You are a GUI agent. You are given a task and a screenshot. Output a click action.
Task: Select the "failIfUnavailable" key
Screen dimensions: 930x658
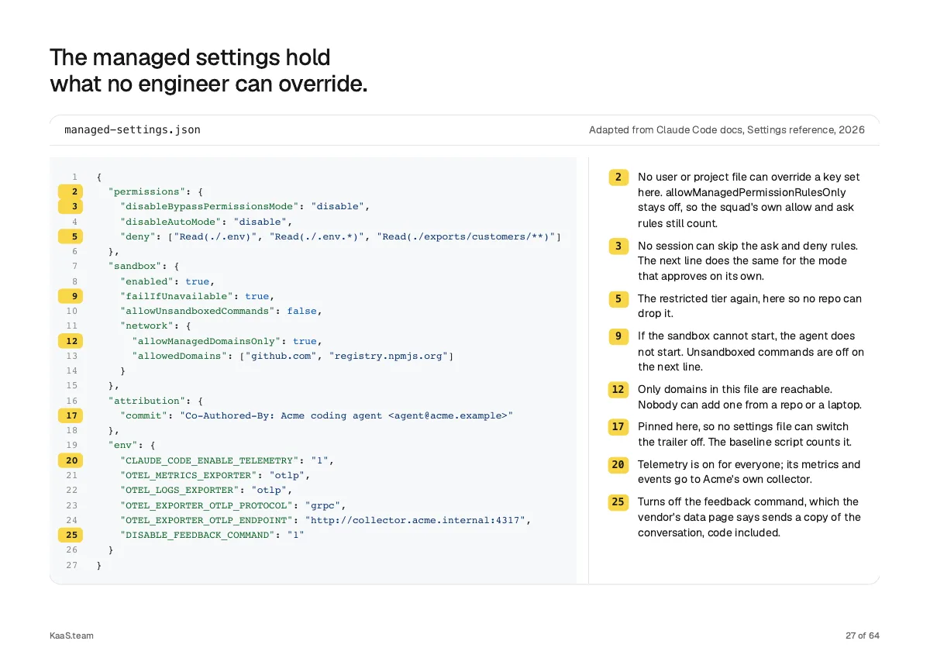pyautogui.click(x=177, y=296)
